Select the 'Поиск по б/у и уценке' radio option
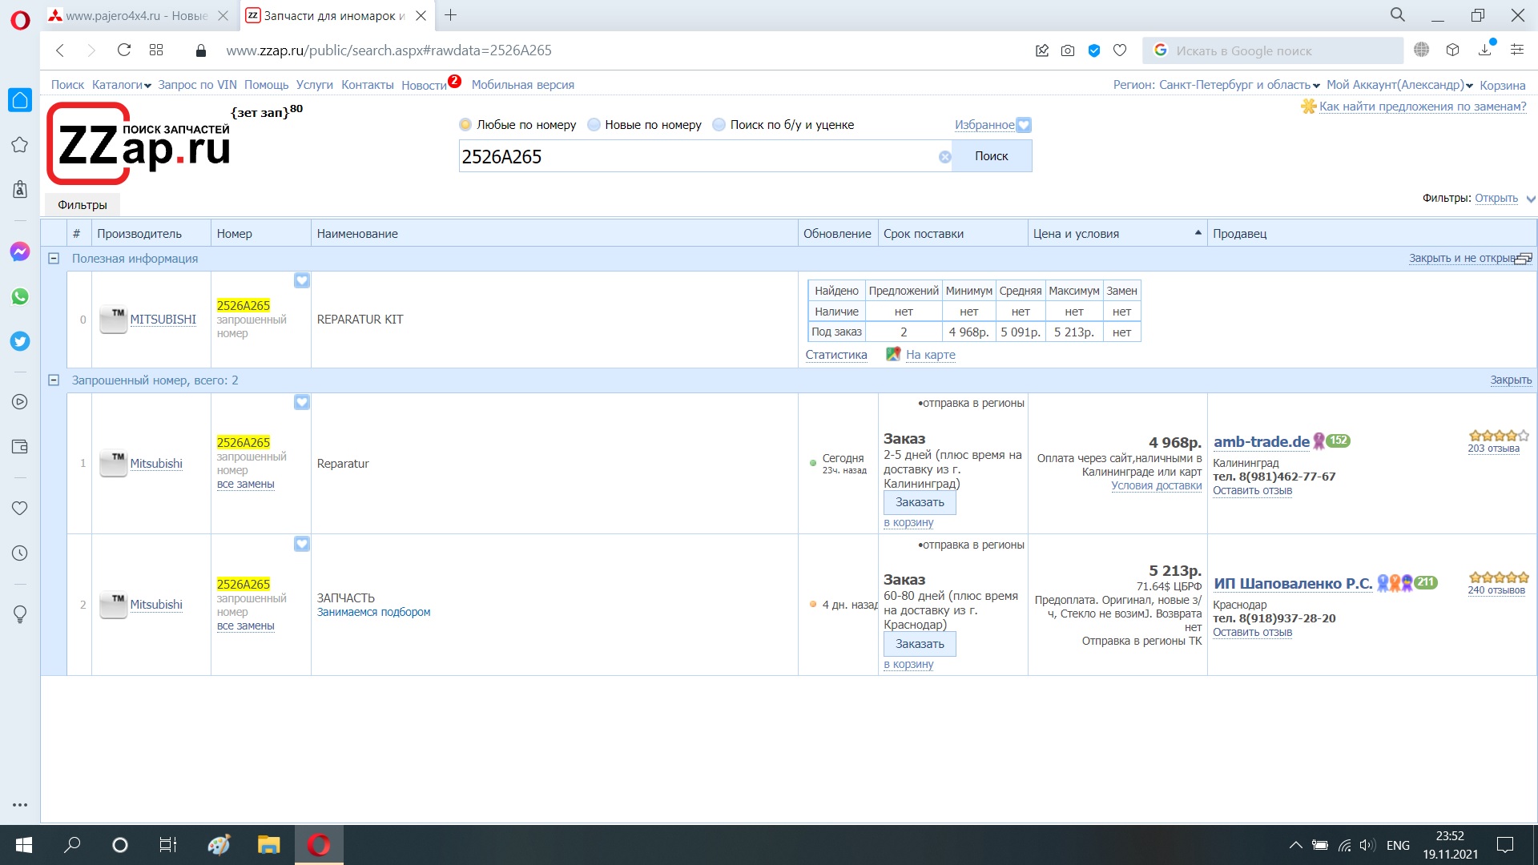1538x865 pixels. point(719,125)
